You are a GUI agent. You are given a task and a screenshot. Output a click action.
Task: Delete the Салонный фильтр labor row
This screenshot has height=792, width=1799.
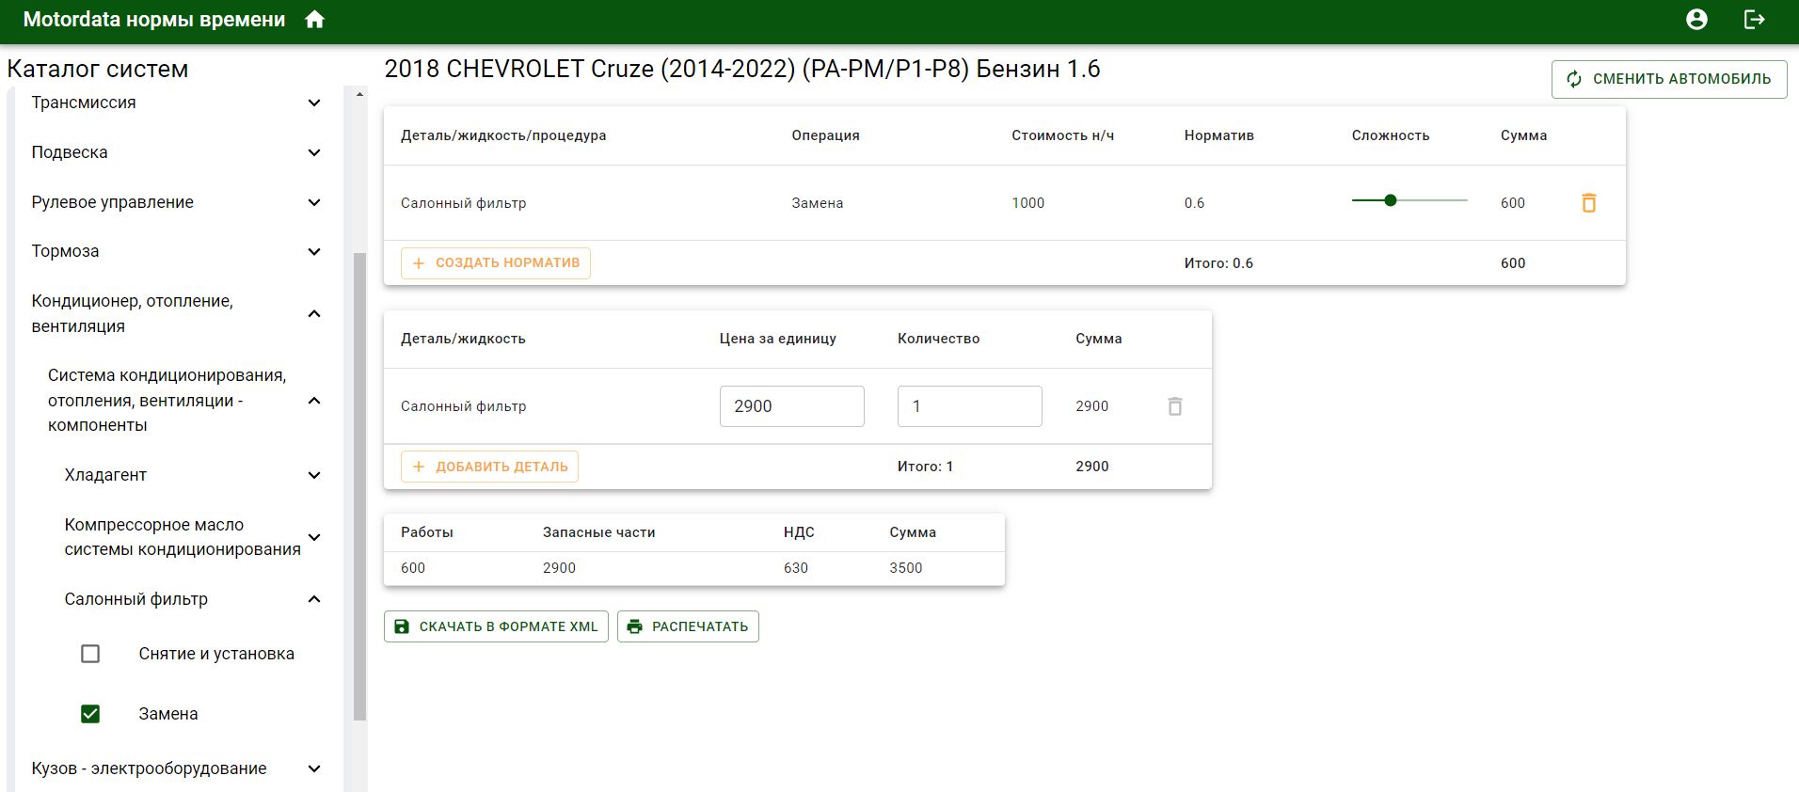click(x=1588, y=202)
